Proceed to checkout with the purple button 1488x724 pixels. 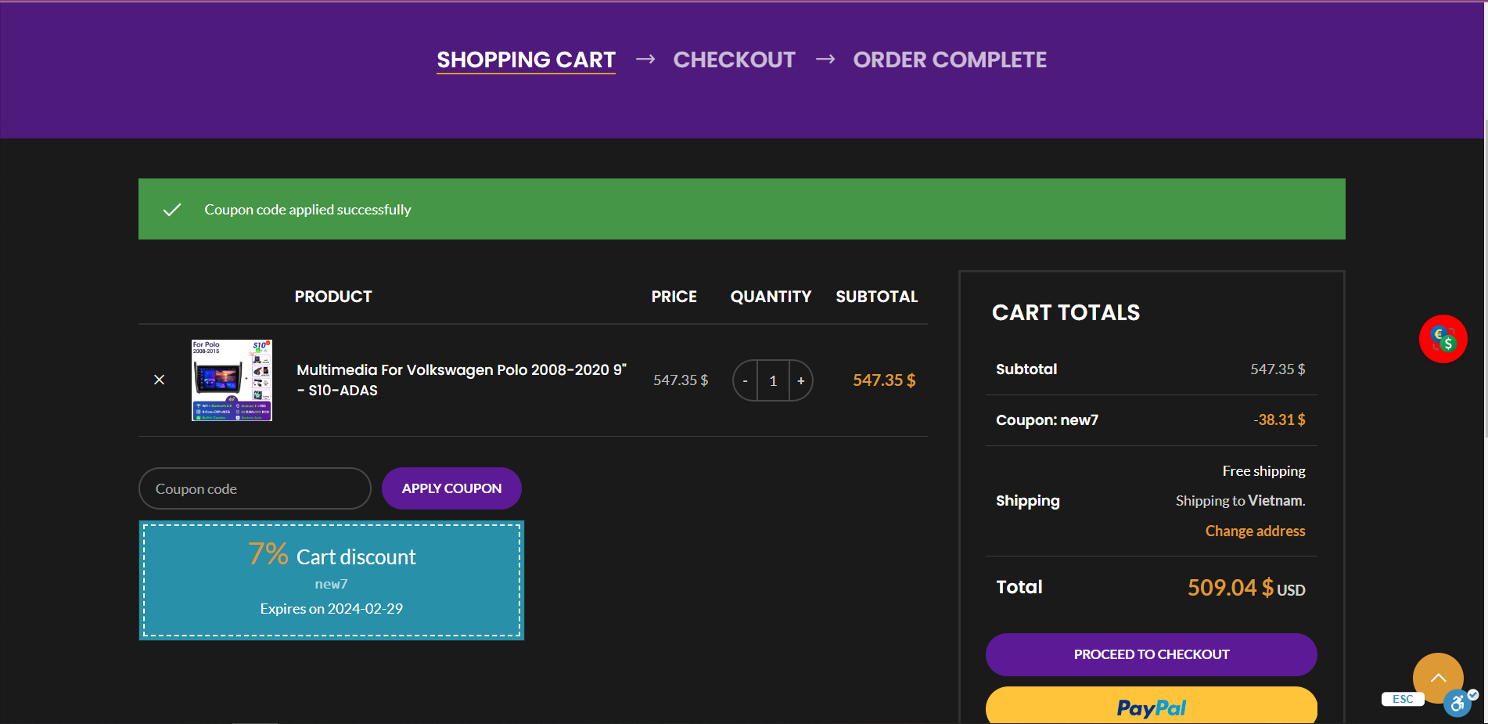[1151, 654]
